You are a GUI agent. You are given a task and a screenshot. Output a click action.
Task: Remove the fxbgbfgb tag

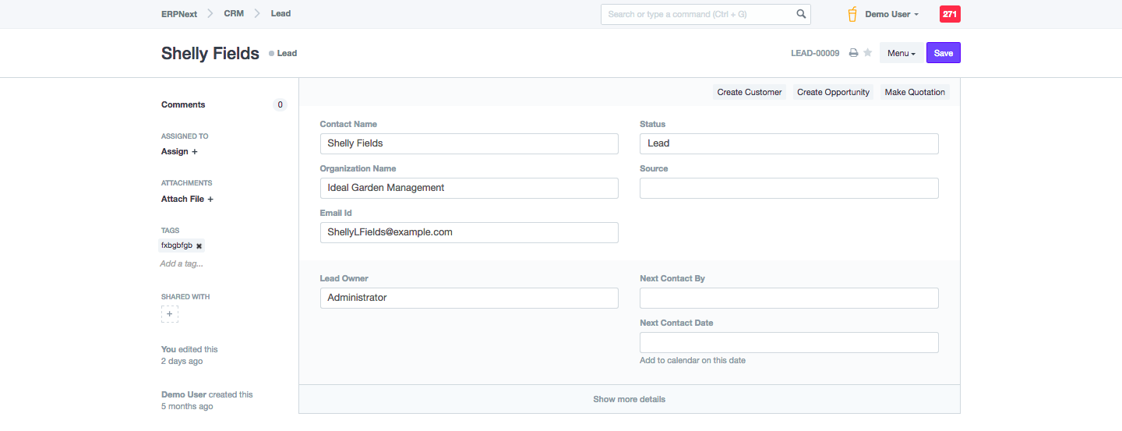tap(199, 246)
